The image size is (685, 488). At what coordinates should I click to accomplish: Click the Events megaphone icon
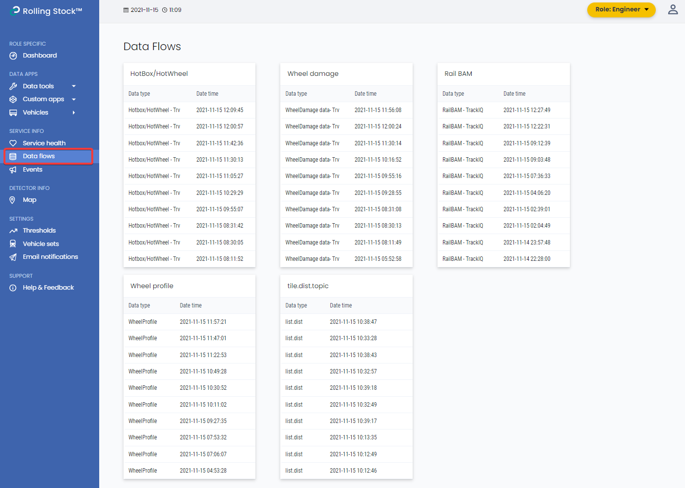coord(13,170)
